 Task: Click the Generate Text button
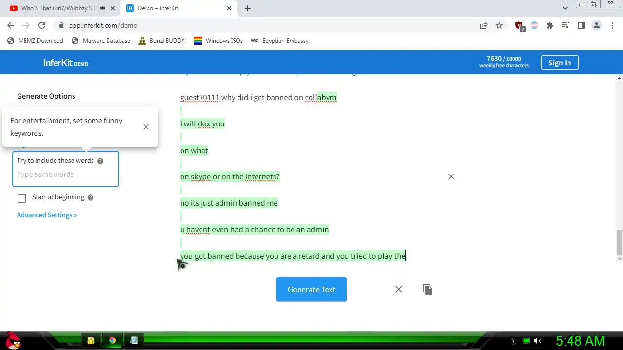click(311, 289)
